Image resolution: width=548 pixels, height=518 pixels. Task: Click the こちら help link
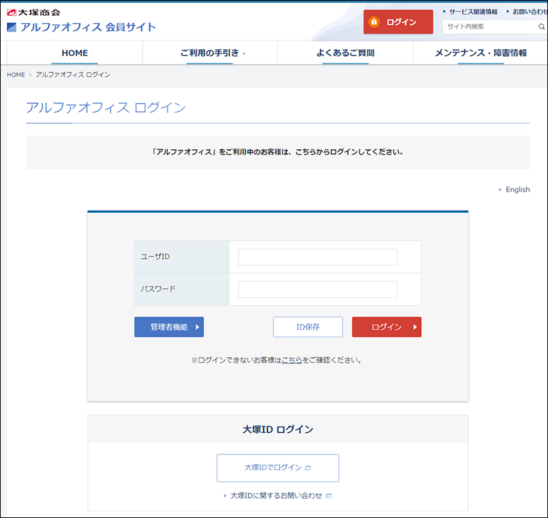292,359
